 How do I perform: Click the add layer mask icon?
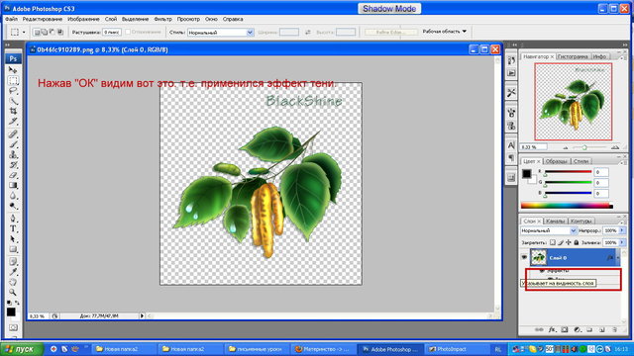click(x=565, y=329)
